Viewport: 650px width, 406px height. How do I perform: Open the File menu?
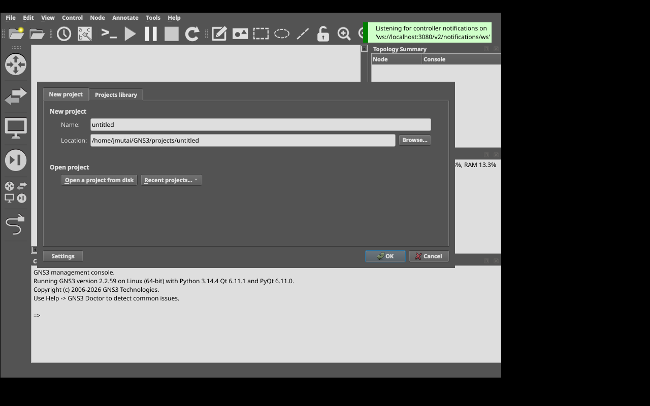(11, 18)
